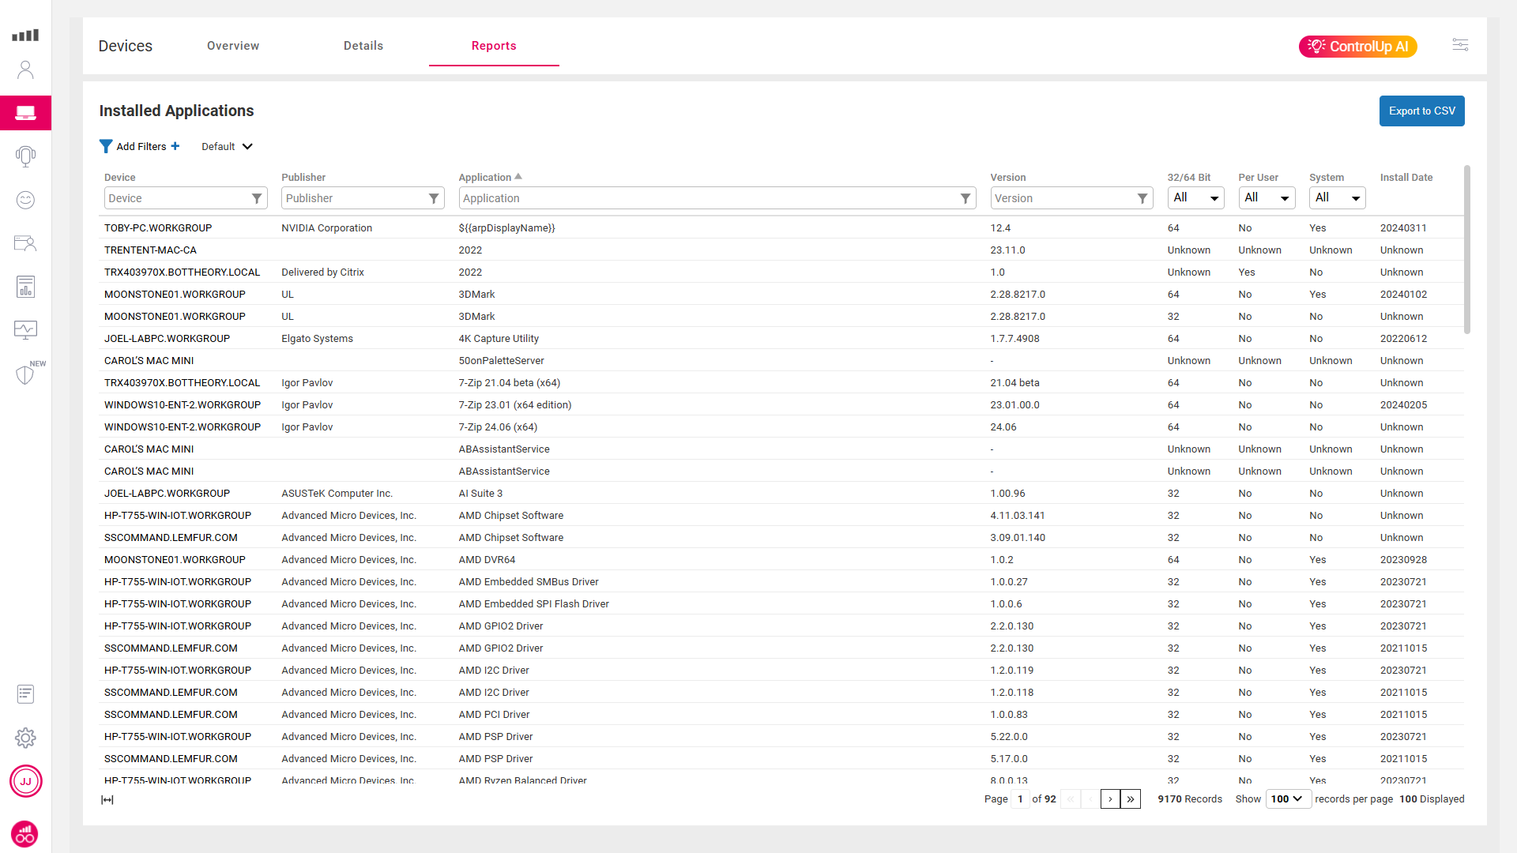Click the Export to CSV button
The height and width of the screenshot is (853, 1517).
[x=1421, y=111]
